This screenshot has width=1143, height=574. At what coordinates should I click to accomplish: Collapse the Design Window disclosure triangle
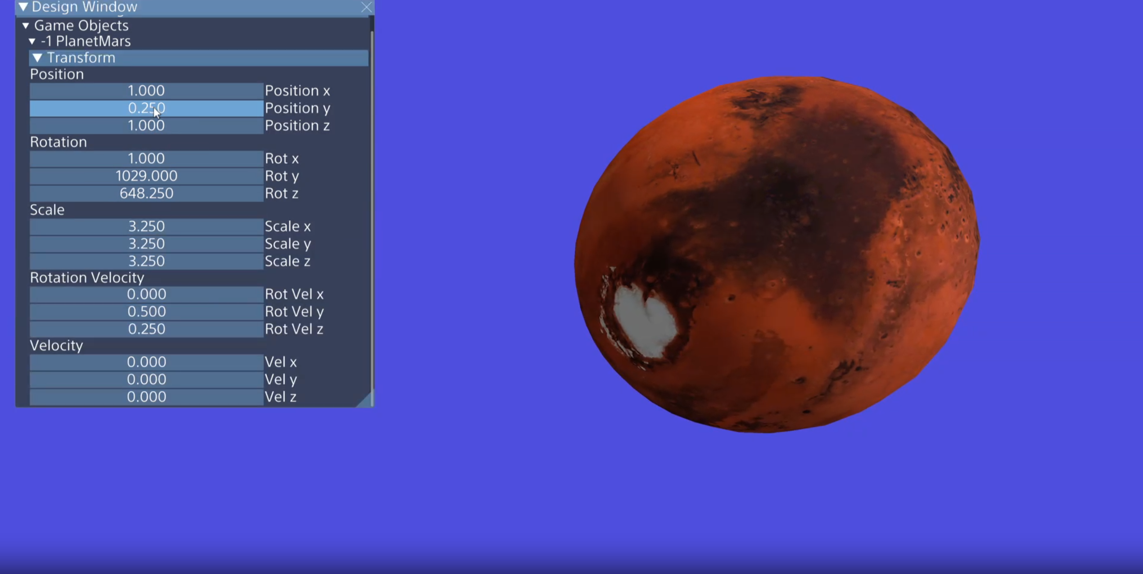tap(24, 7)
